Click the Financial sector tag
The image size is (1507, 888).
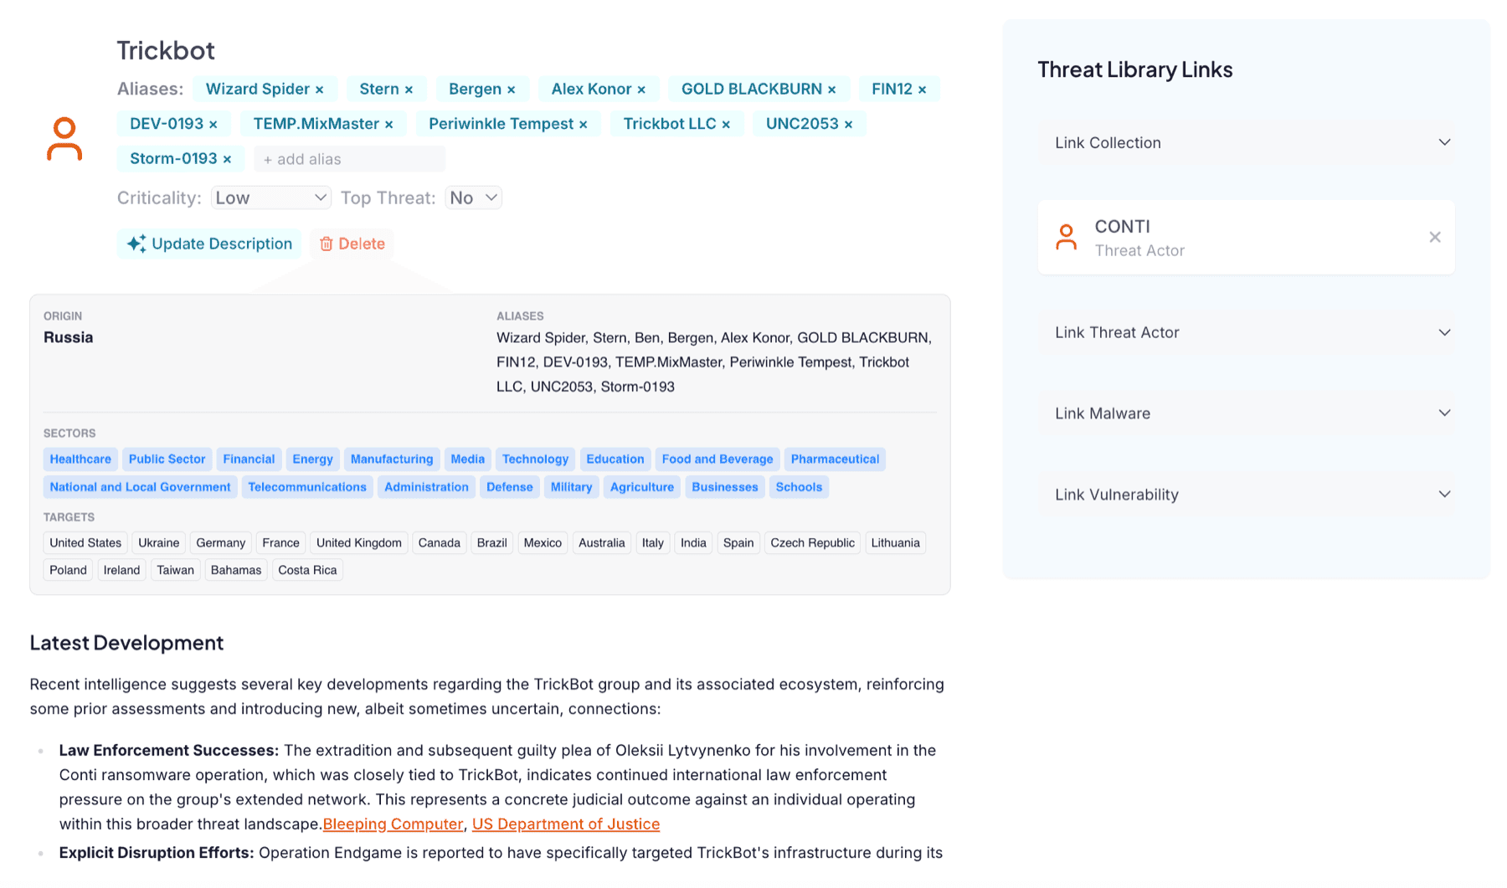(249, 459)
